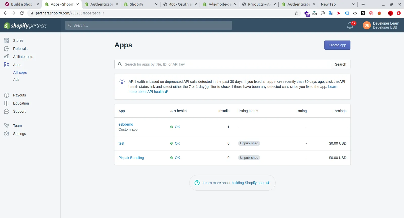Screen dimensions: 404x218
Task: Click the API health column header
Action: [x=178, y=111]
